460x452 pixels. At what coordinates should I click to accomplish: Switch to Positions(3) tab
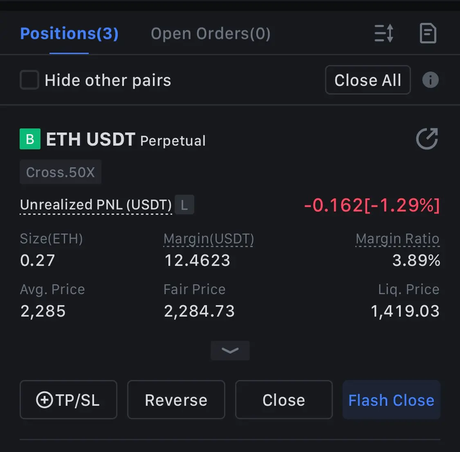pyautogui.click(x=69, y=34)
